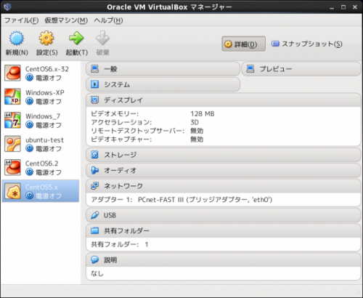Click the splitter handle between panes
363x298 pixels.
click(82, 172)
